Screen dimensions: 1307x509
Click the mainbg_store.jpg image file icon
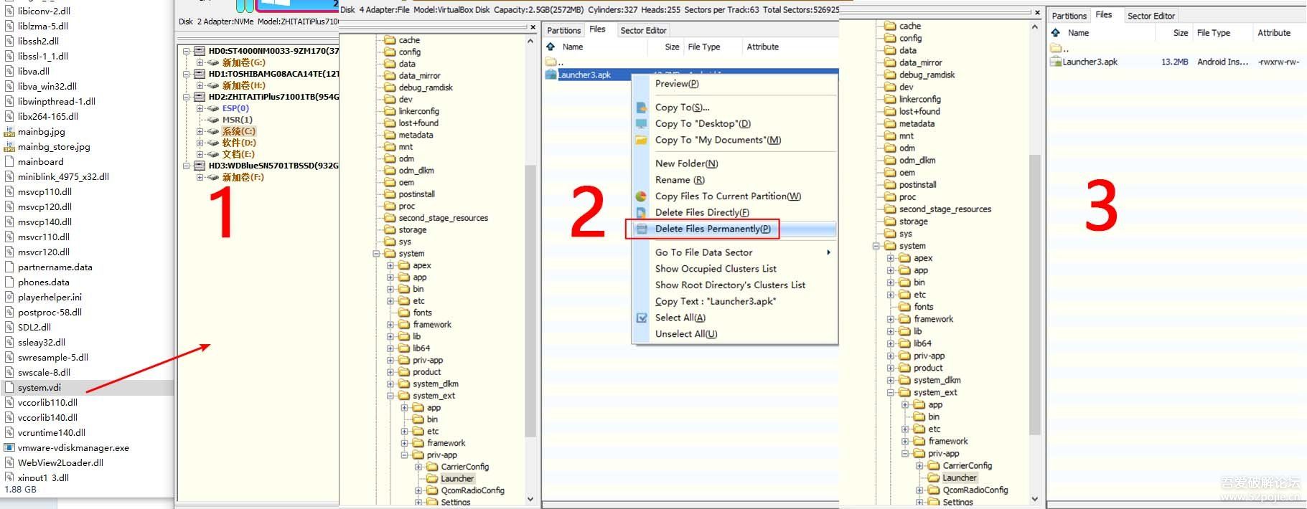9,147
